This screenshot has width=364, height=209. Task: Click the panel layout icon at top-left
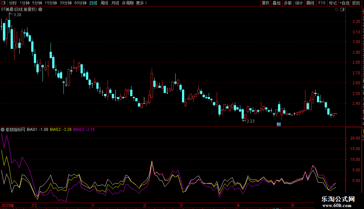pyautogui.click(x=4, y=3)
